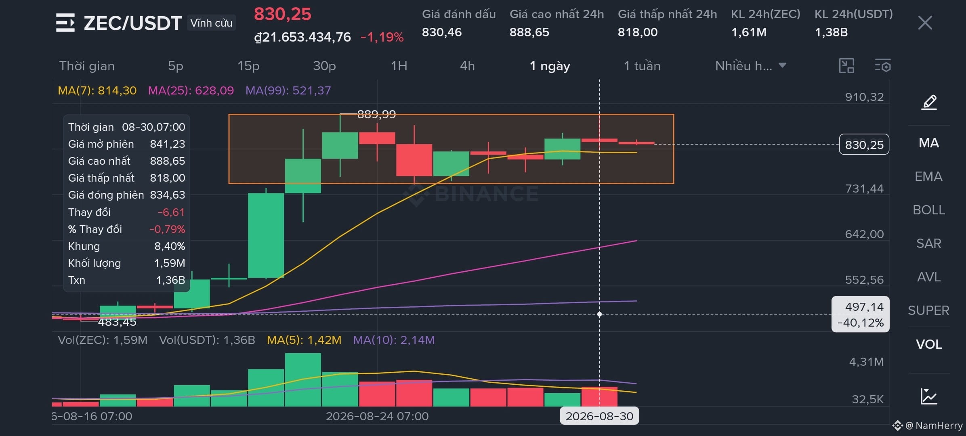Image resolution: width=966 pixels, height=436 pixels.
Task: Switch to the 30p timeframe
Action: point(324,66)
